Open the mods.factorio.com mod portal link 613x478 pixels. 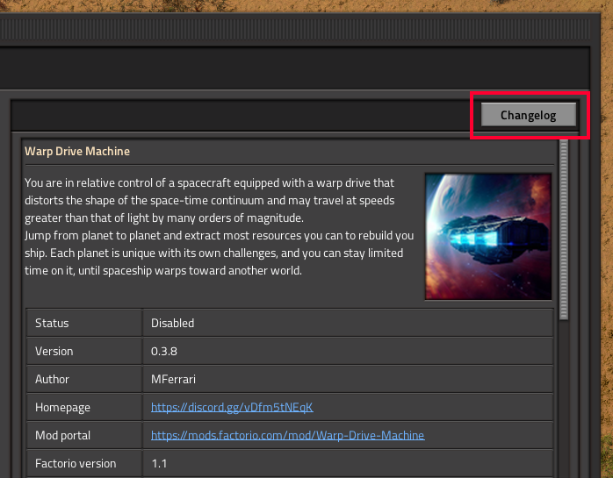tap(288, 435)
